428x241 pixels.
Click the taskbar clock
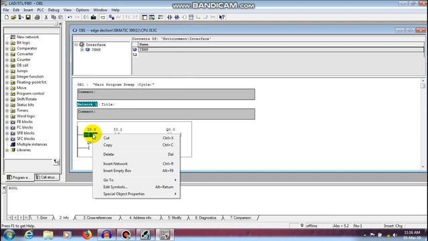(412, 235)
